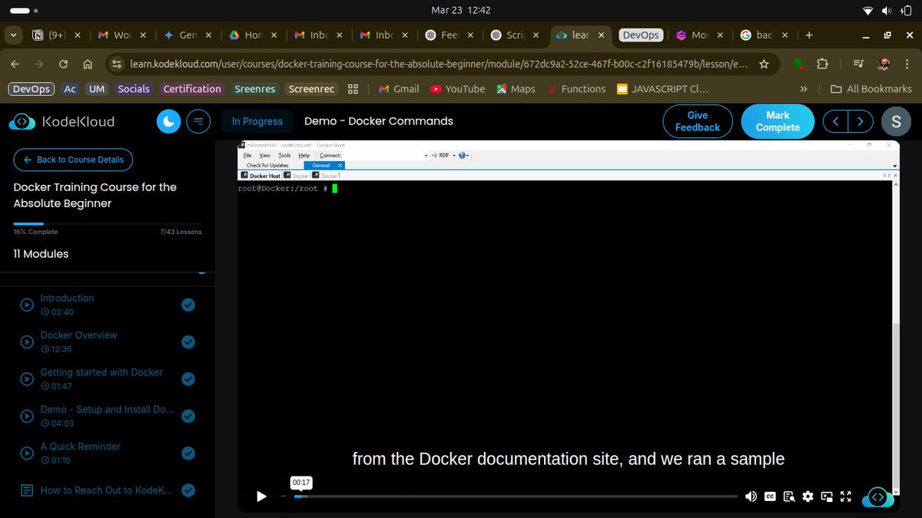Switch to the Google Drive Home tab

(253, 35)
